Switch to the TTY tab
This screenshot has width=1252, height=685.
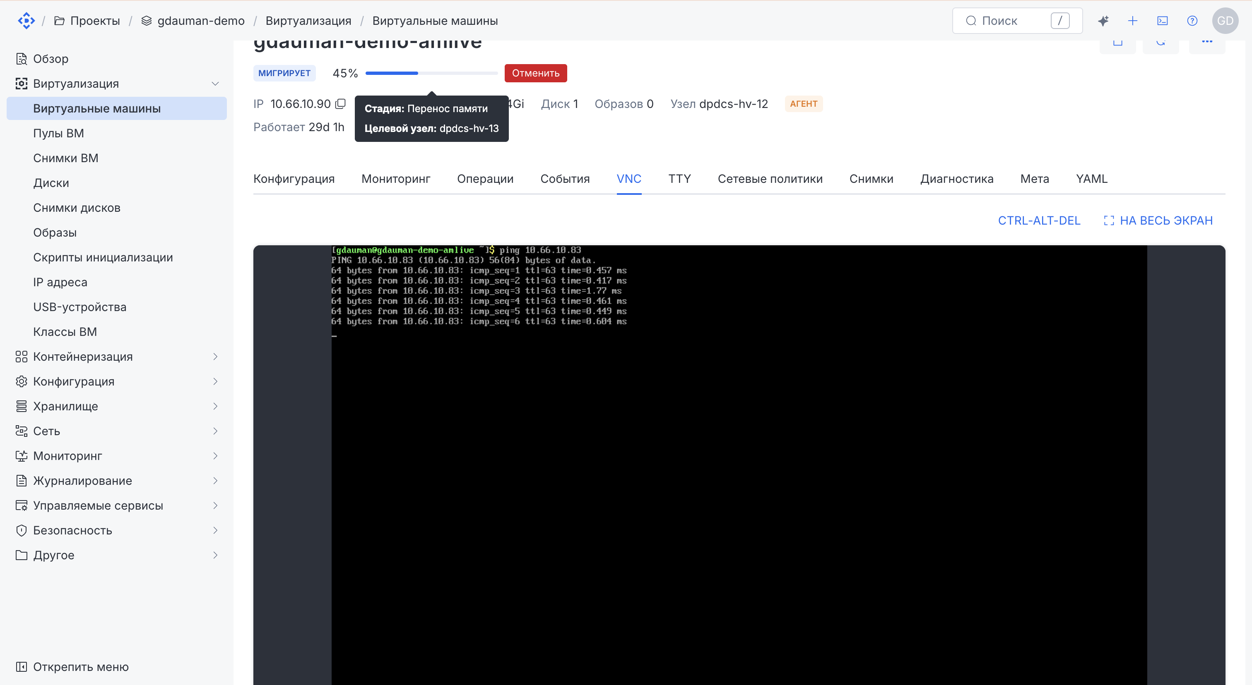point(679,179)
